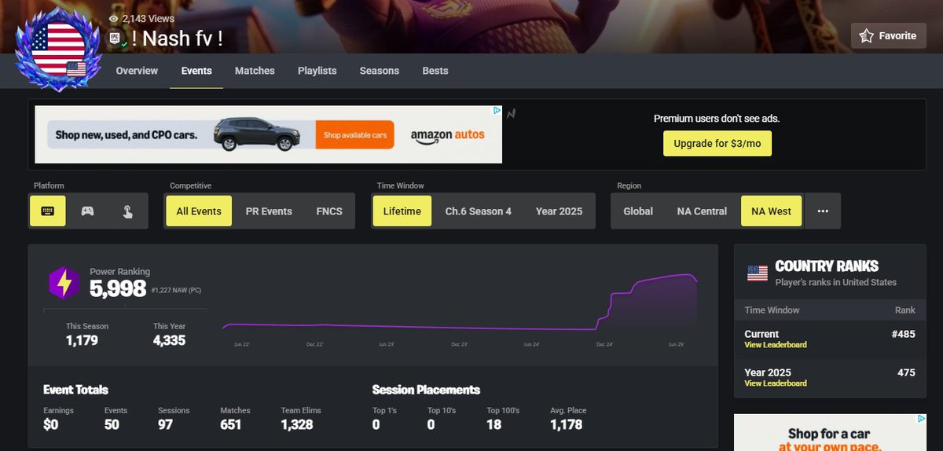Click the Sessions total 97
Viewport: 943px width, 451px height.
(165, 424)
